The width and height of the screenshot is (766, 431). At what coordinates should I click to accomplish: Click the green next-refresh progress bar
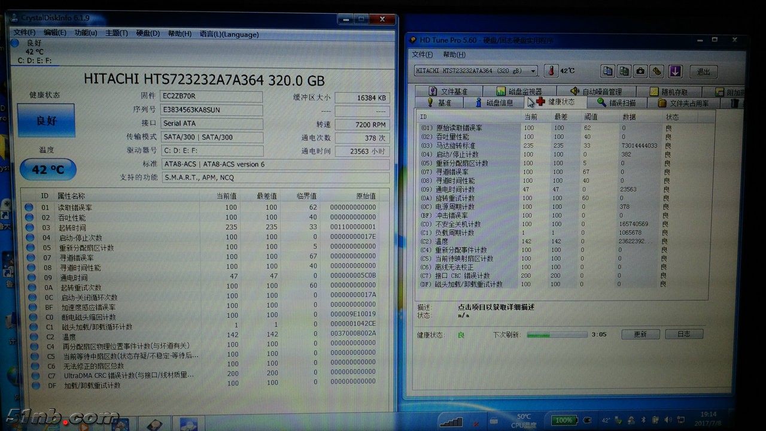pos(557,335)
